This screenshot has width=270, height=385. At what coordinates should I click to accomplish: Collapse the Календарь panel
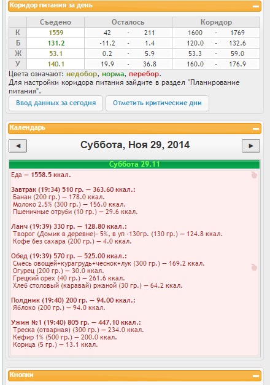(256, 129)
